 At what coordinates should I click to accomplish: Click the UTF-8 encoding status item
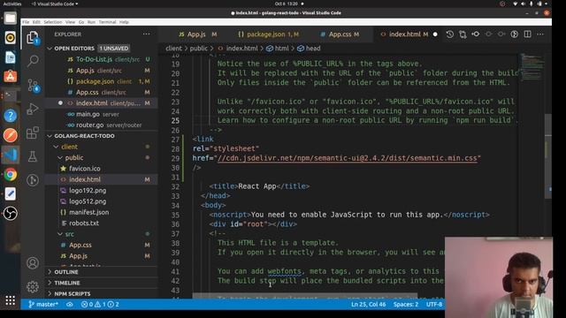tap(434, 304)
